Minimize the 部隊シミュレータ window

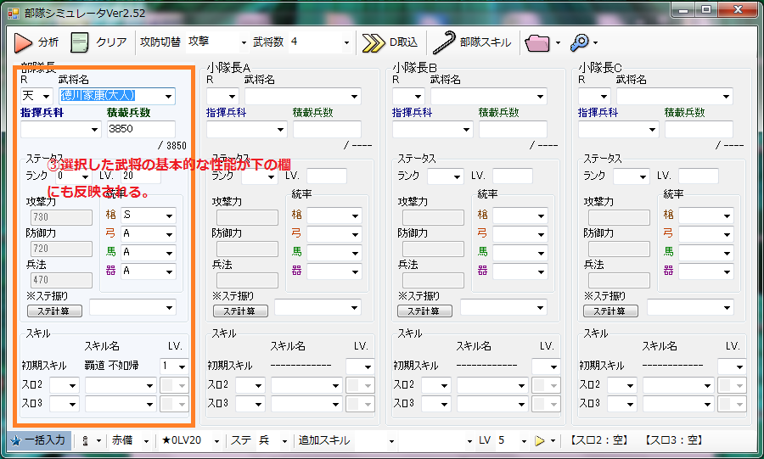pos(683,10)
